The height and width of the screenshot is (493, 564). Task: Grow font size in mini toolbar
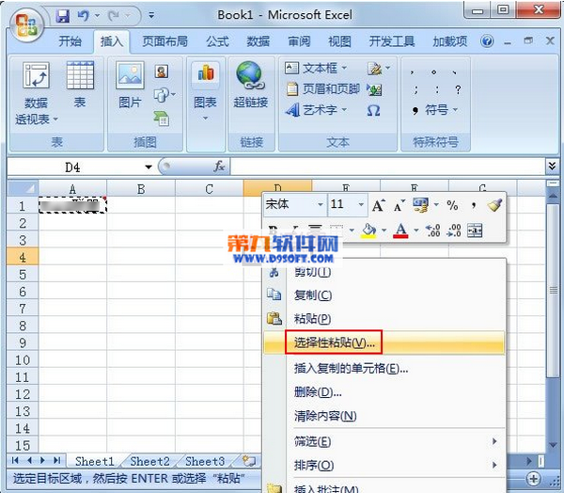pyautogui.click(x=378, y=205)
